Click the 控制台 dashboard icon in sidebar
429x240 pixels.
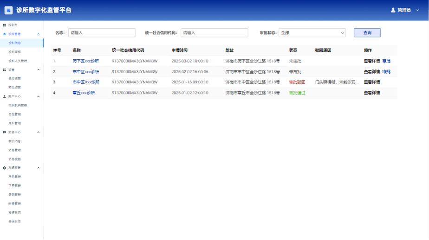point(5,25)
